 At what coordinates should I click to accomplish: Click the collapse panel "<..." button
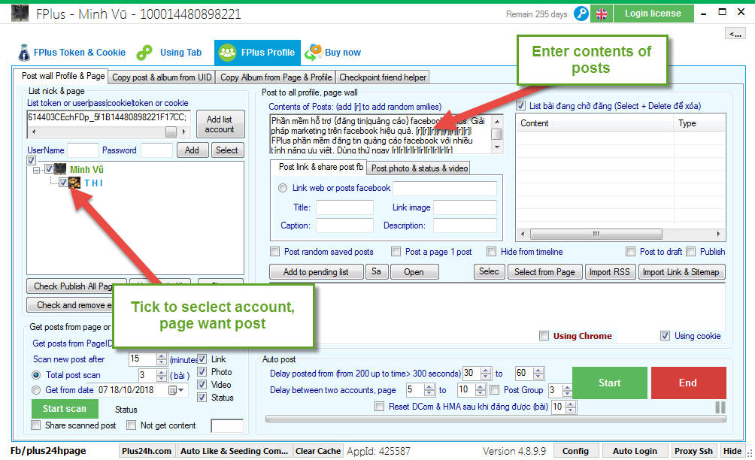click(735, 33)
